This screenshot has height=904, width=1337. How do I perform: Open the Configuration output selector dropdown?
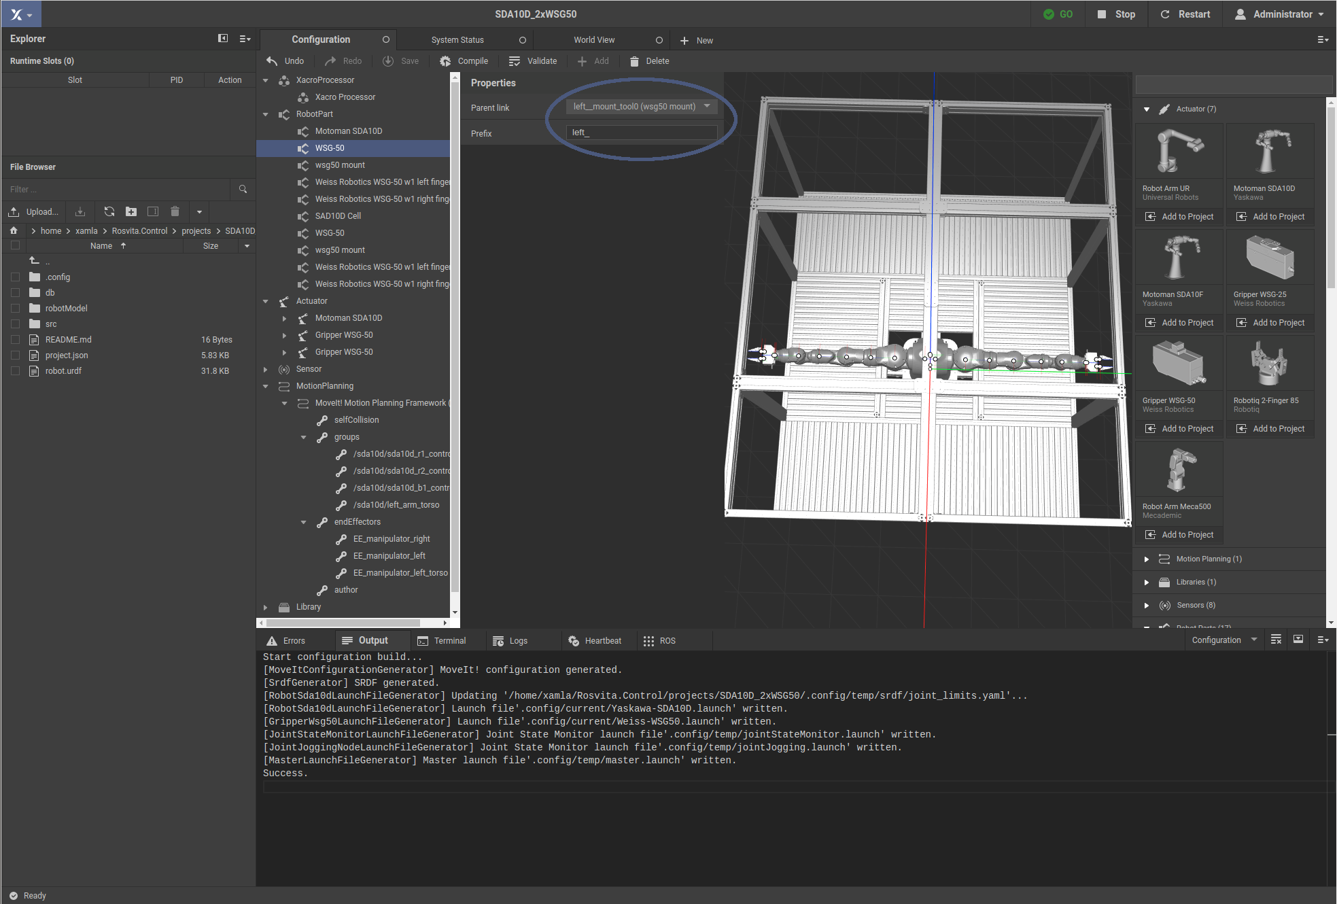click(1223, 640)
